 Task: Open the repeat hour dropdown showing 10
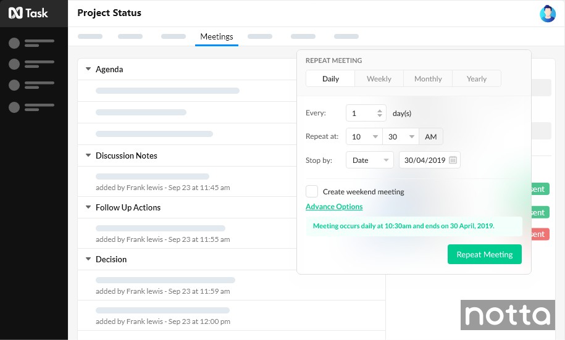364,137
